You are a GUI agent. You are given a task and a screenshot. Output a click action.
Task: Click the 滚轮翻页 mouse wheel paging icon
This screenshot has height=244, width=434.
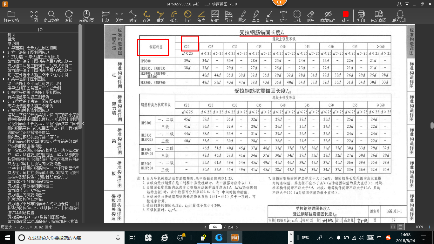86,16
